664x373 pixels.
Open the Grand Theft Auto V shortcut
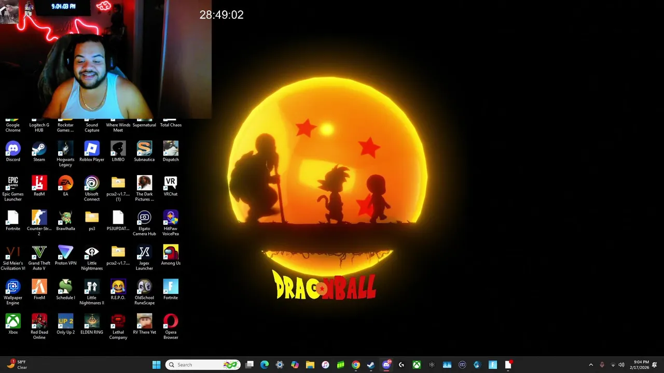39,258
